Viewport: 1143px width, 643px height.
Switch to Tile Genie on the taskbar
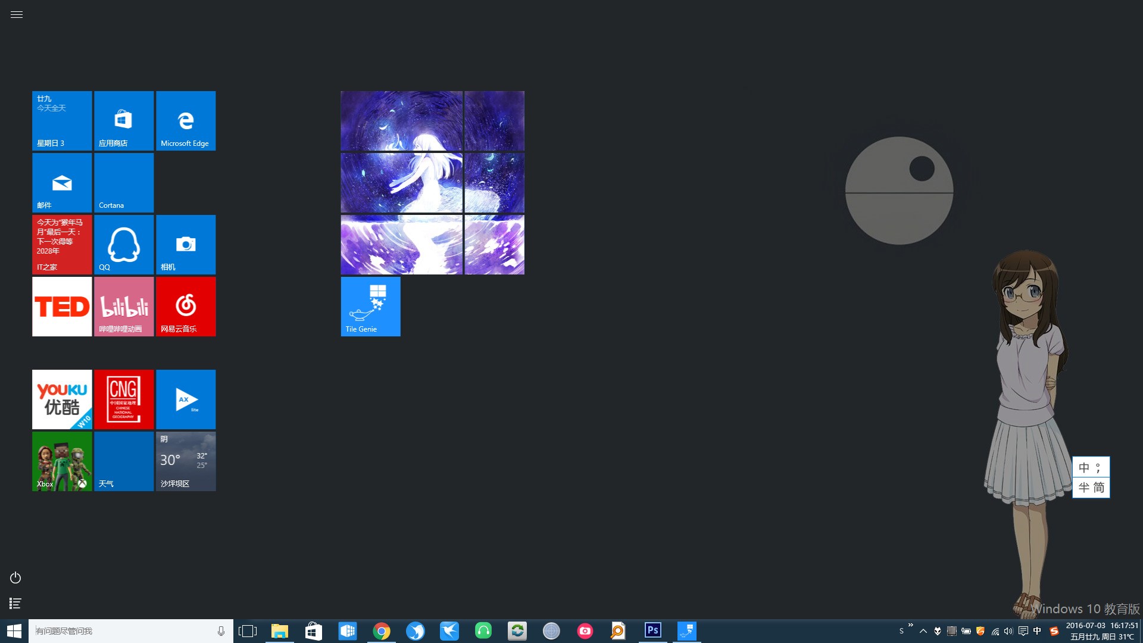pos(687,631)
